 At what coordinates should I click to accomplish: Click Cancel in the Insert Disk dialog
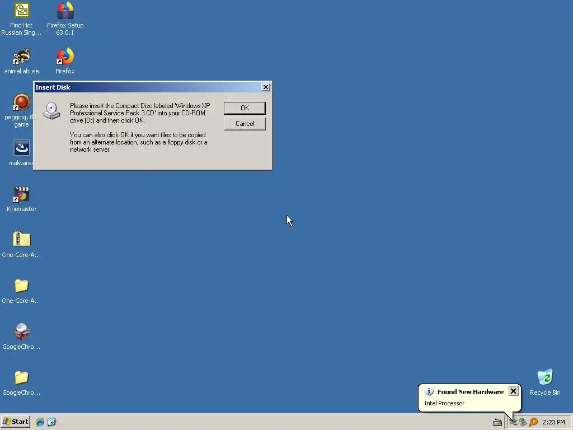[245, 124]
